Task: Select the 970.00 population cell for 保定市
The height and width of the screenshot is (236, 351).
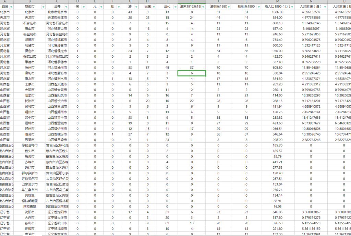Action: [277, 51]
